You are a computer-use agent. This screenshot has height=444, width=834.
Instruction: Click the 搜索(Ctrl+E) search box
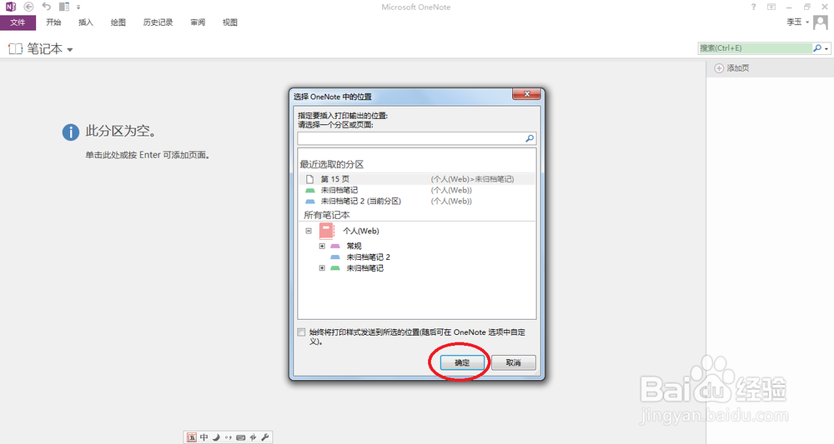pyautogui.click(x=755, y=48)
